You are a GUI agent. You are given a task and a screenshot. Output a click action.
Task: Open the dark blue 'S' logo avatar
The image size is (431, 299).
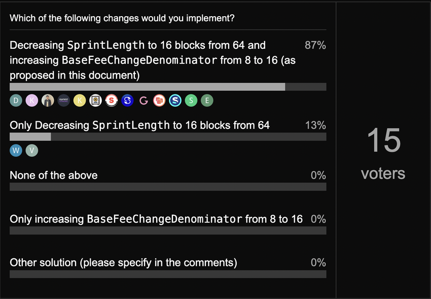[x=128, y=101]
